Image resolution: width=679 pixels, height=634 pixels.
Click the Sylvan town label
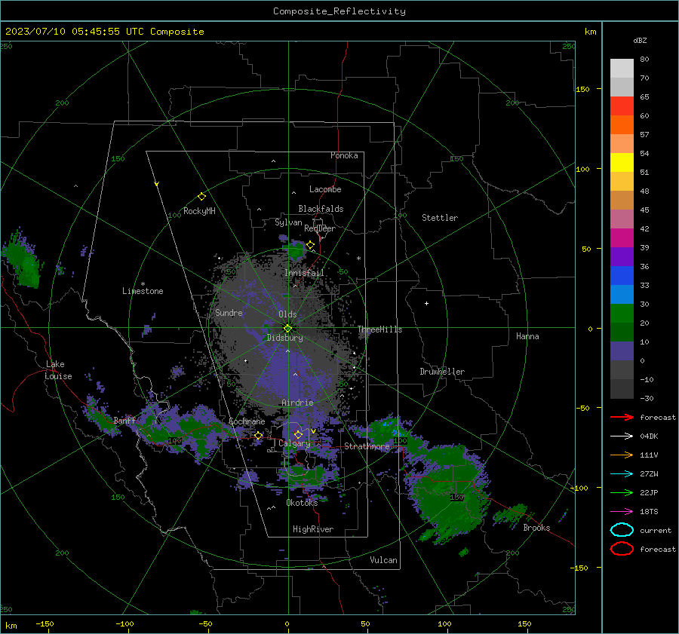pyautogui.click(x=288, y=222)
